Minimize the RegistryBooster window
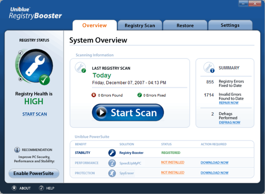Image resolution: width=265 pixels, height=194 pixels. pyautogui.click(x=243, y=4)
